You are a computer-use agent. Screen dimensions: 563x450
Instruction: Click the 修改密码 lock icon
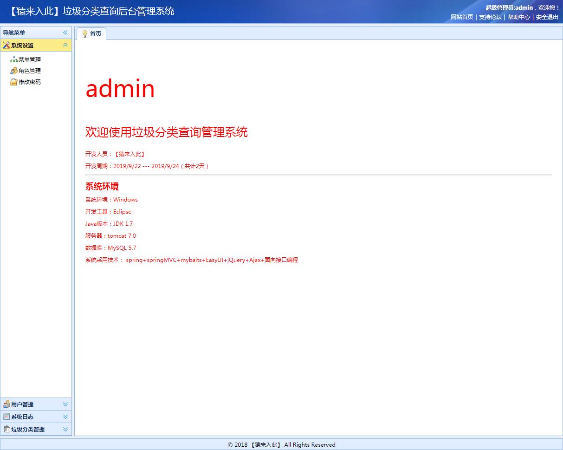[x=14, y=82]
